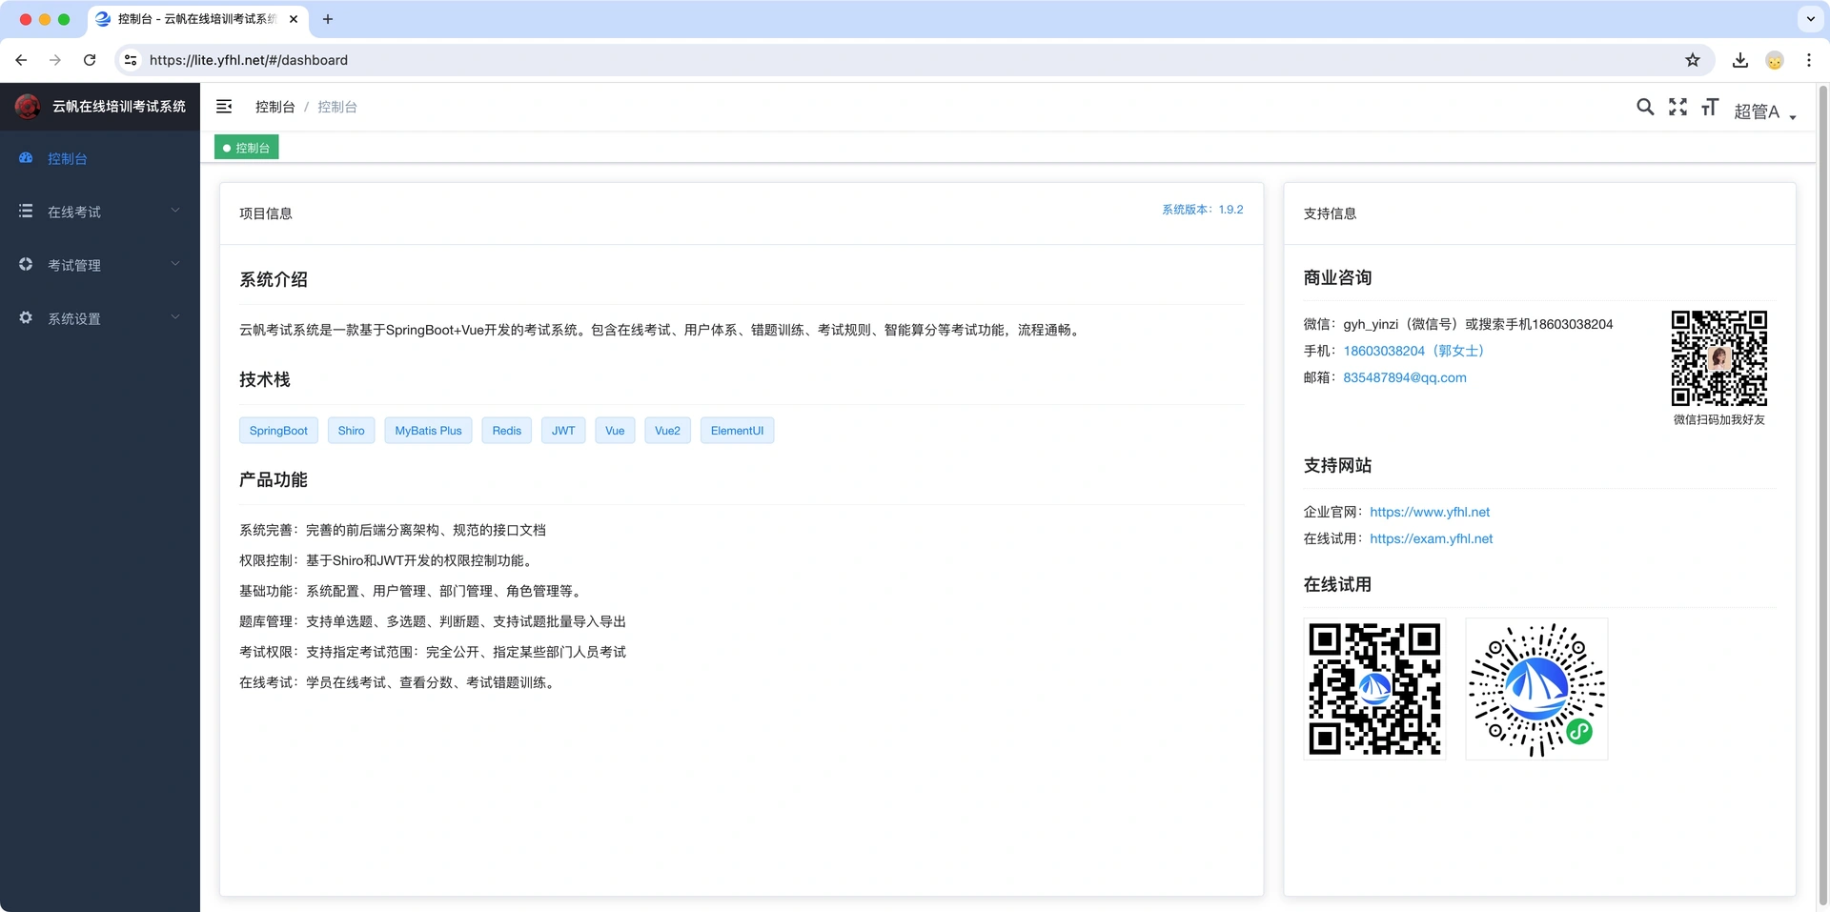Expand the 系统设置 menu chevron
Screen dimensions: 1830x912
coord(175,317)
